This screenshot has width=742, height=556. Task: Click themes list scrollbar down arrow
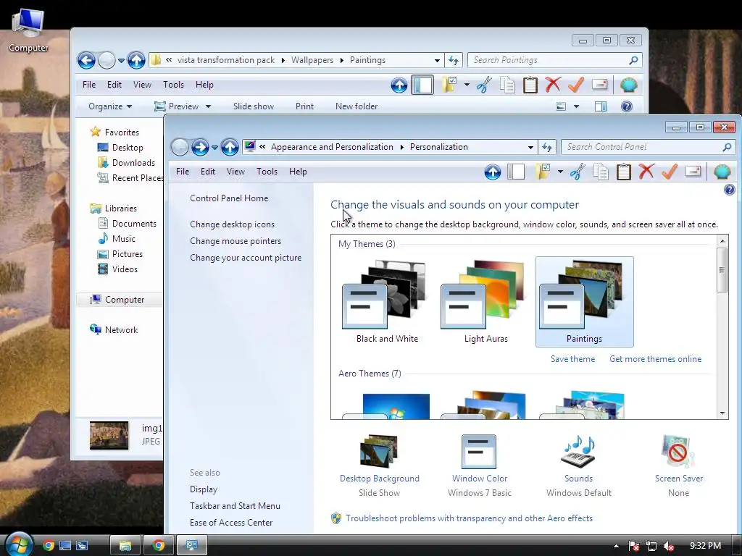[722, 413]
